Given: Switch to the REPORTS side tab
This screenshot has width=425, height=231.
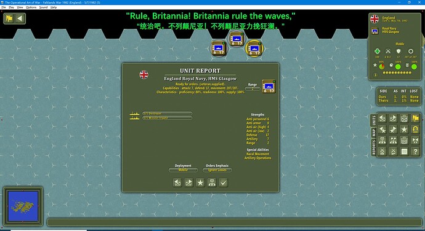Looking at the screenshot, I should coord(373,147).
